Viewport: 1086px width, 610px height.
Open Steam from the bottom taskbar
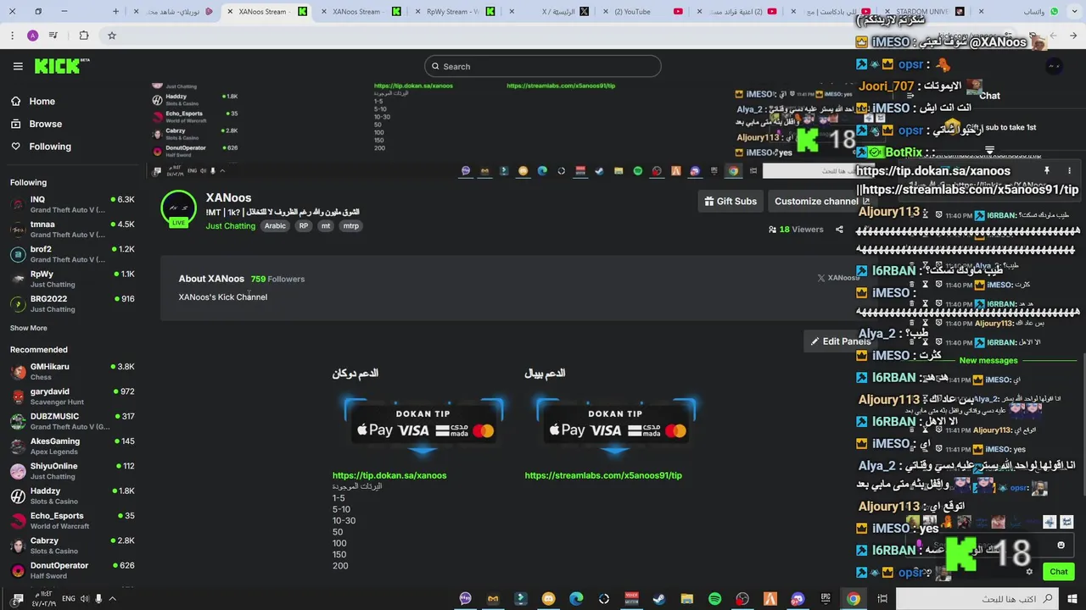(659, 599)
